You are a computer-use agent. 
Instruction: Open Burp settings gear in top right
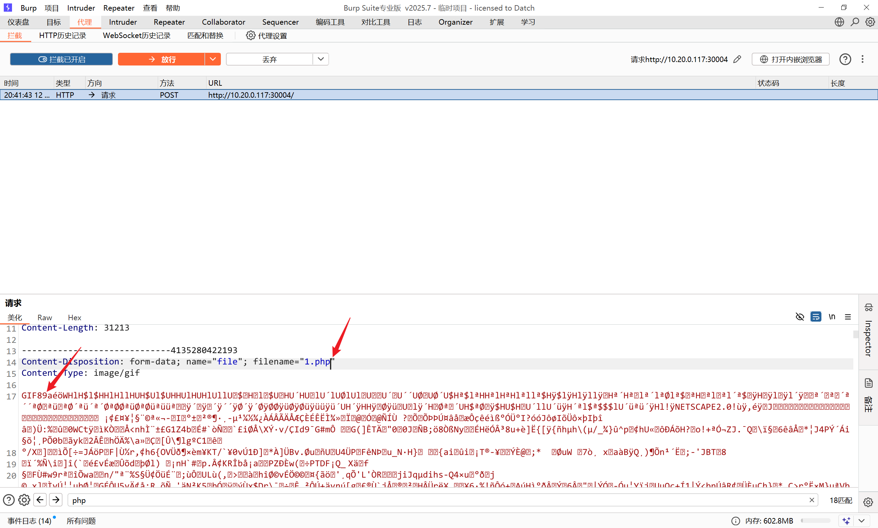click(870, 22)
